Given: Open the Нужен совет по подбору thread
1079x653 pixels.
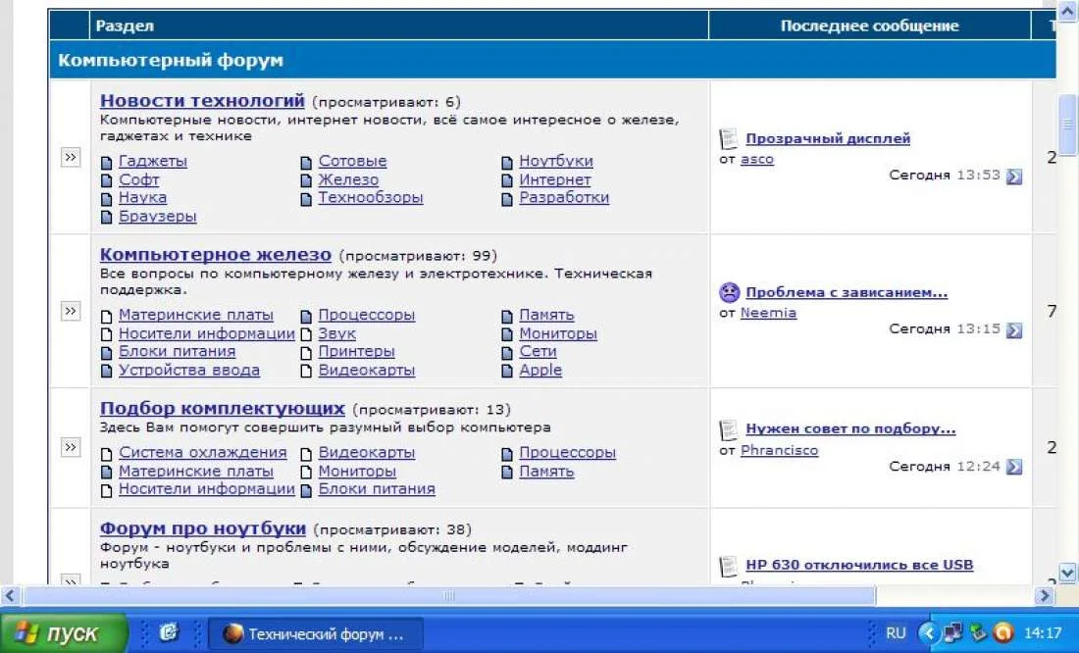Looking at the screenshot, I should coord(850,428).
